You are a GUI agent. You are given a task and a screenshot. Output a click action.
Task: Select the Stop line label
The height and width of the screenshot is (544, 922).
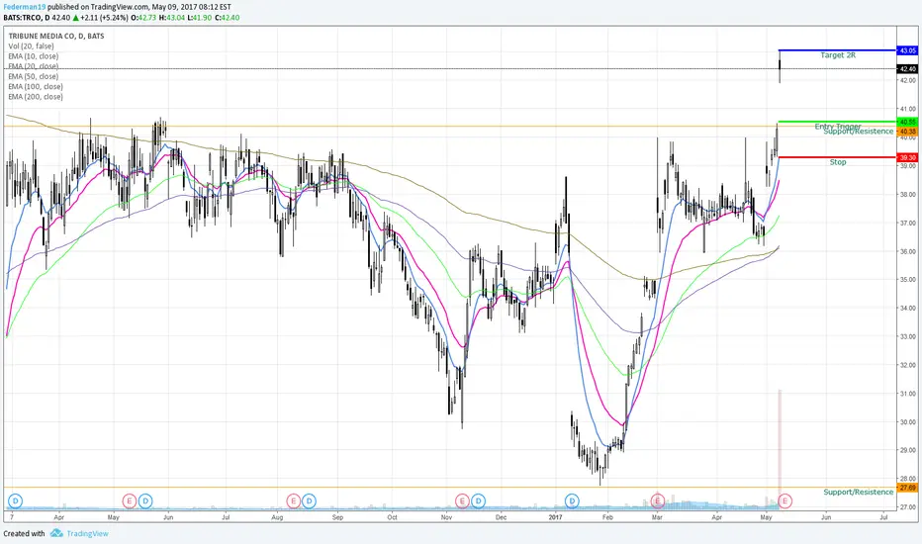point(838,162)
